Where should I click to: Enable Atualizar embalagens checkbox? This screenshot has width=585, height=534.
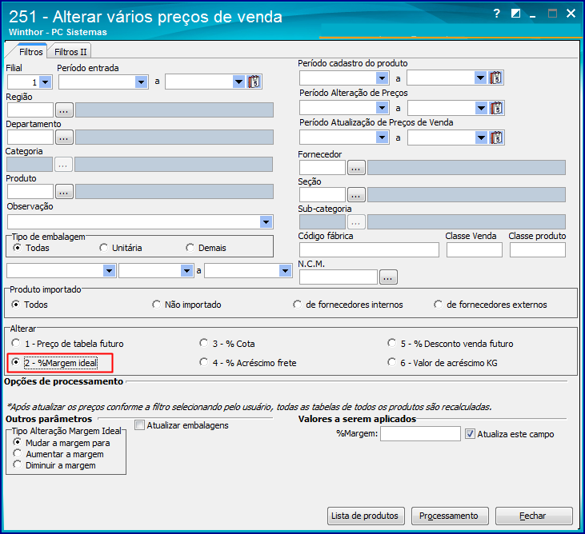(x=139, y=425)
